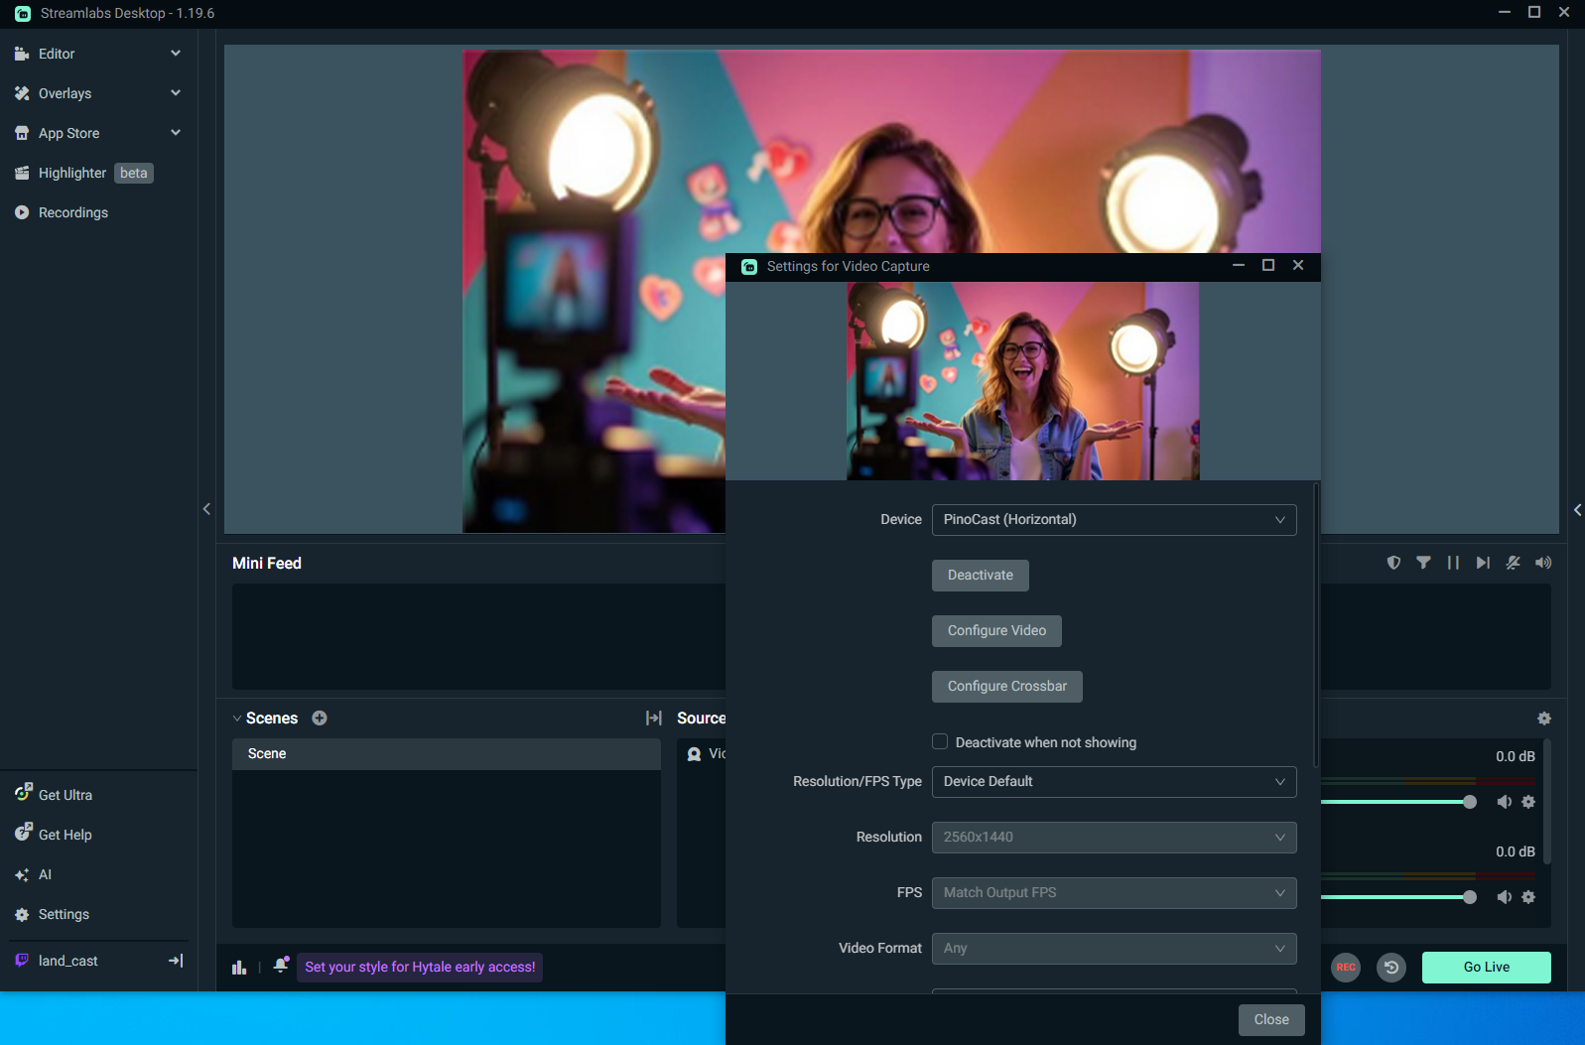1585x1045 pixels.
Task: Click the Go Live button
Action: 1487,968
